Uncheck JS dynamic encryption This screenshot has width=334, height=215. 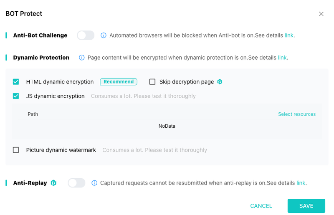pyautogui.click(x=16, y=96)
